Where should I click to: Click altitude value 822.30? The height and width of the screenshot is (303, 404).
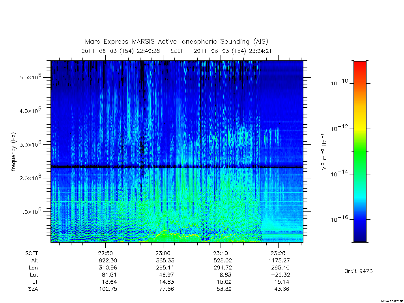pos(108,260)
